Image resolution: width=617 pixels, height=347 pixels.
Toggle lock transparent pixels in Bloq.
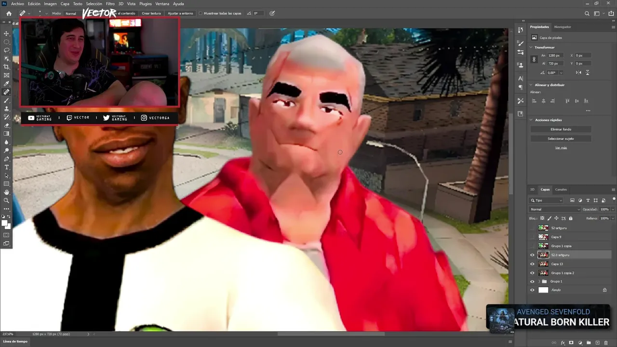point(542,218)
